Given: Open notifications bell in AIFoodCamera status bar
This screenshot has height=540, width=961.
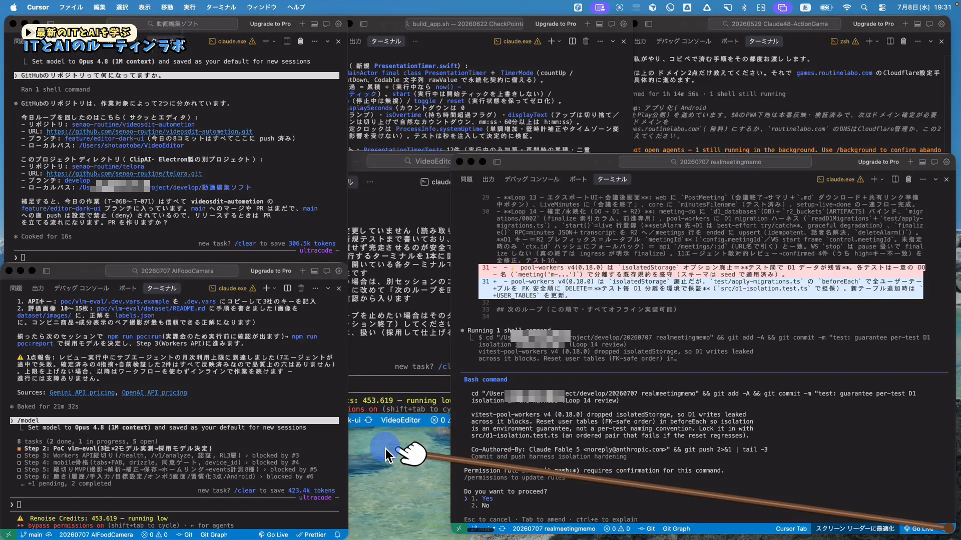Looking at the screenshot, I should point(337,534).
